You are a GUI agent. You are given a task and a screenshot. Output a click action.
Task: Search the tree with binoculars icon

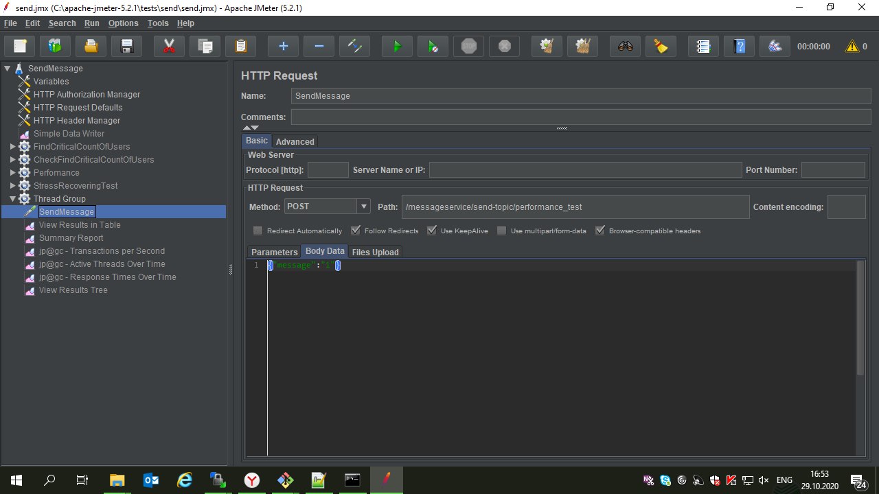click(x=625, y=47)
